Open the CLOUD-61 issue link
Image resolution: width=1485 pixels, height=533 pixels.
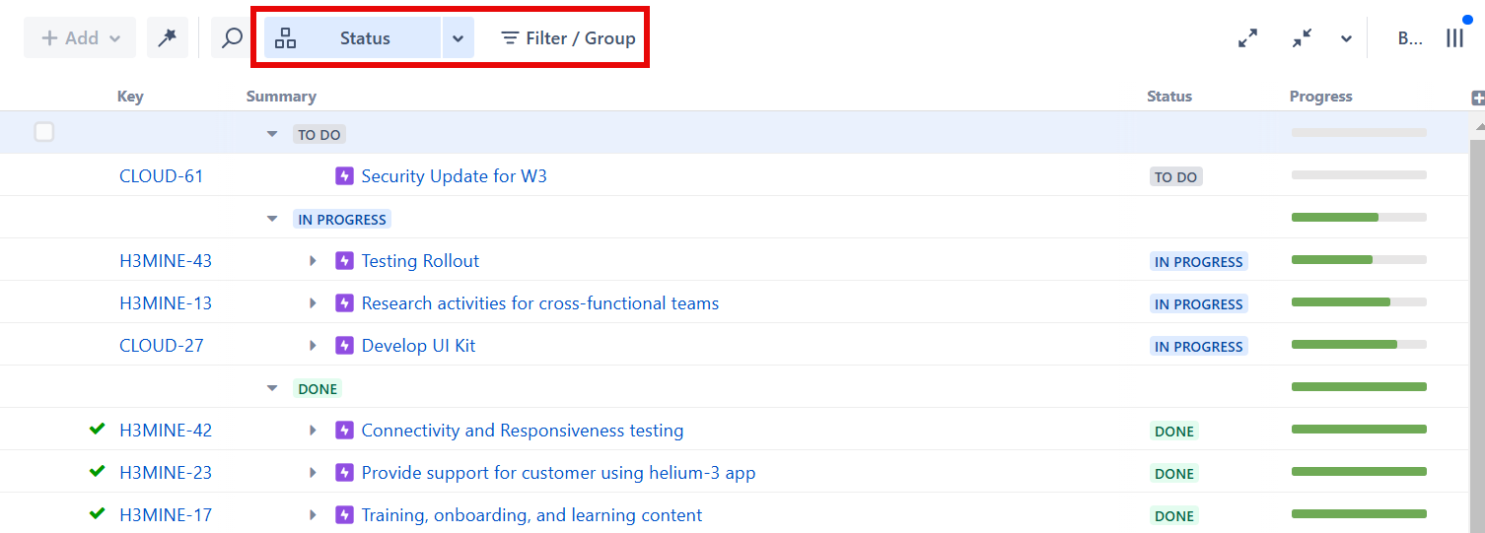click(x=161, y=176)
